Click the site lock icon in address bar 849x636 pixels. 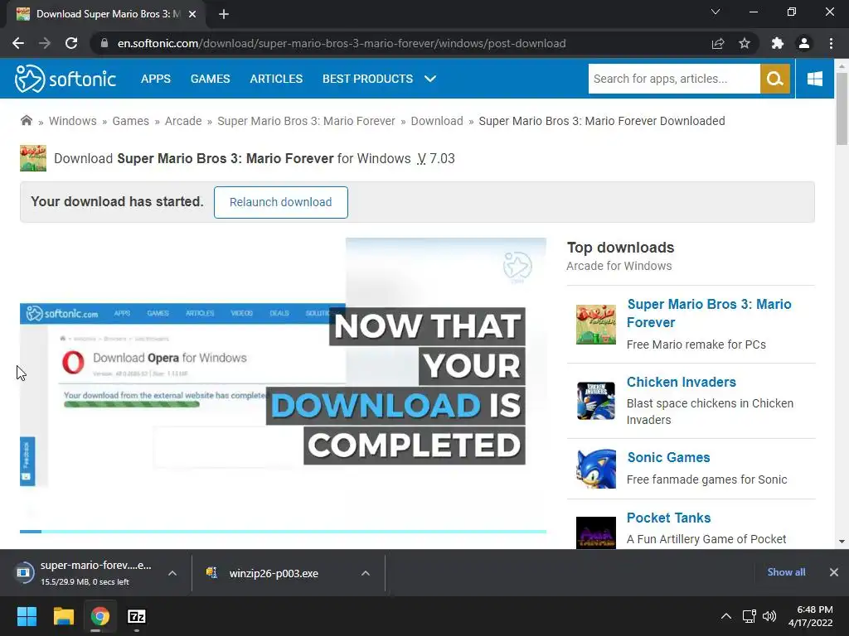tap(104, 43)
